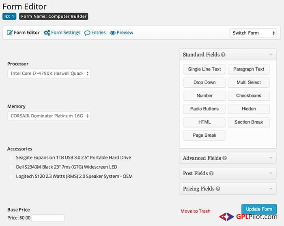Screen dimensions: 284x226
Task: Click the Form Settings gears icon
Action: pos(47,32)
